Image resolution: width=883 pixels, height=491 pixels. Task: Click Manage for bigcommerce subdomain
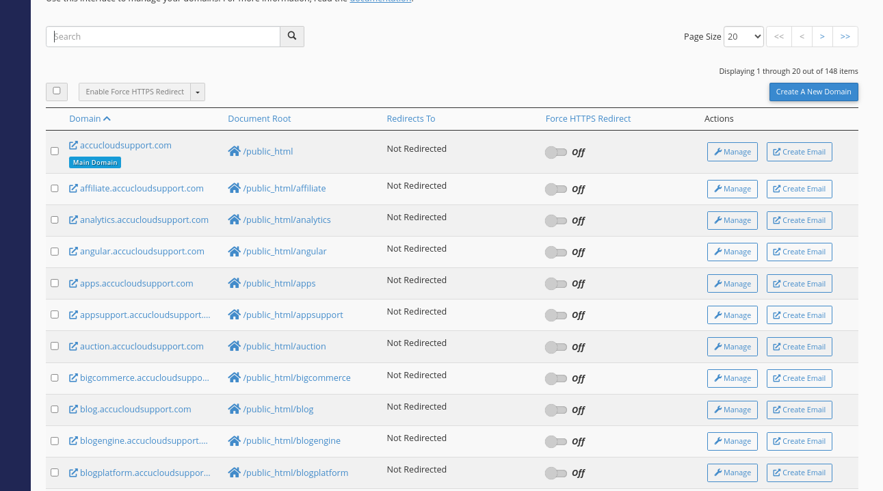coord(732,378)
